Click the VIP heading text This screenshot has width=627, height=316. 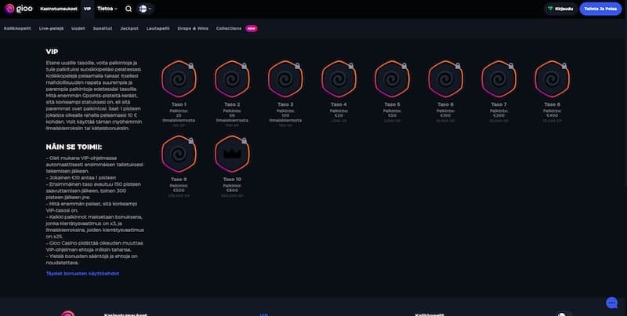(x=52, y=52)
